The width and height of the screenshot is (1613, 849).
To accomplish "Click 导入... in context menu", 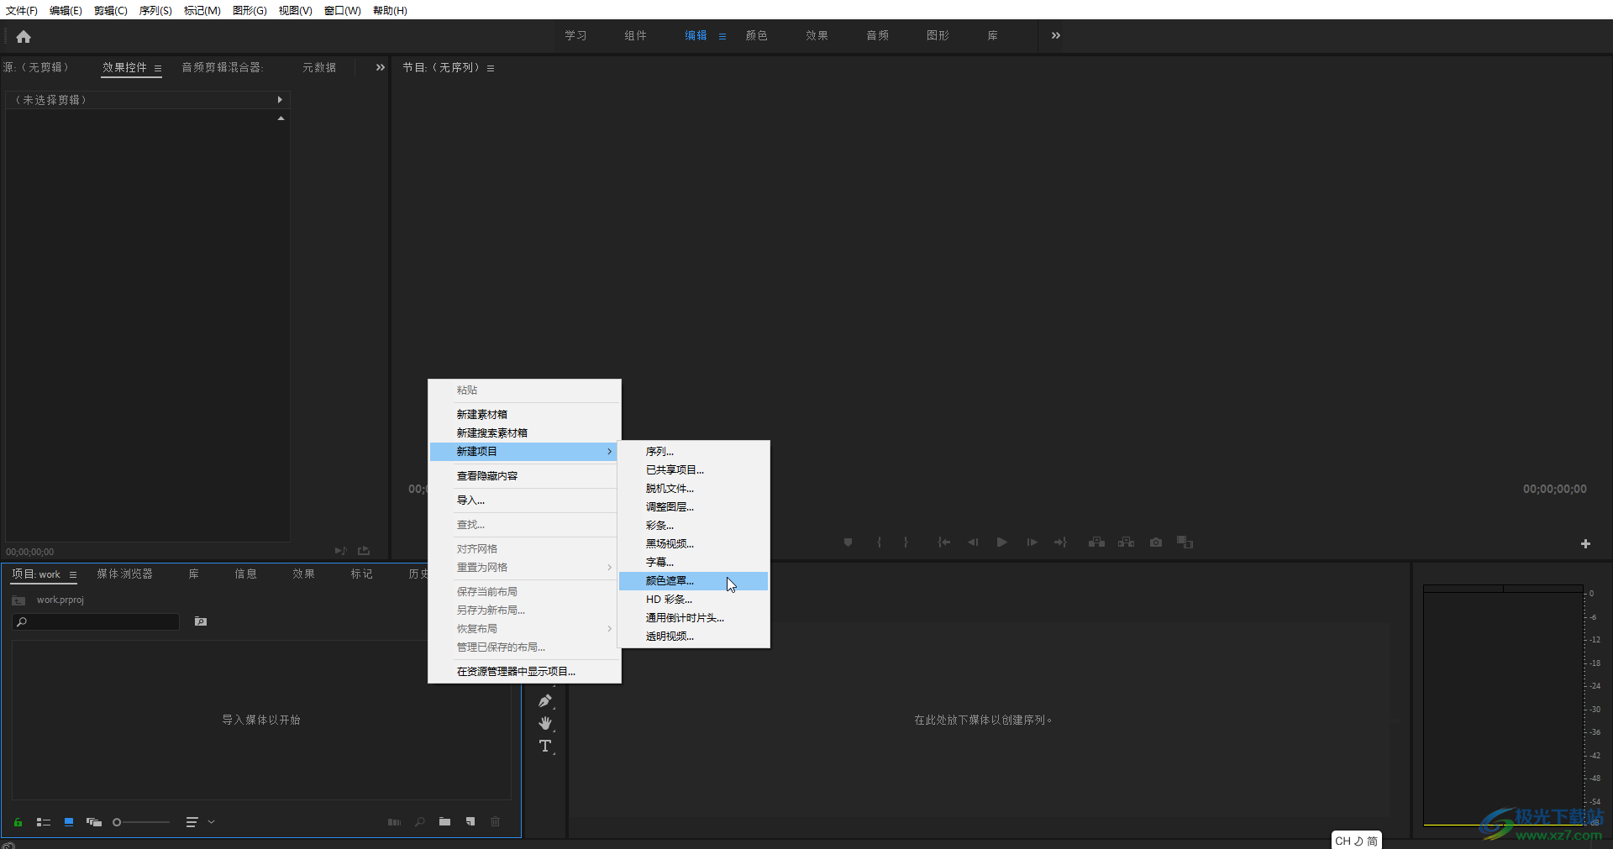I will (524, 500).
